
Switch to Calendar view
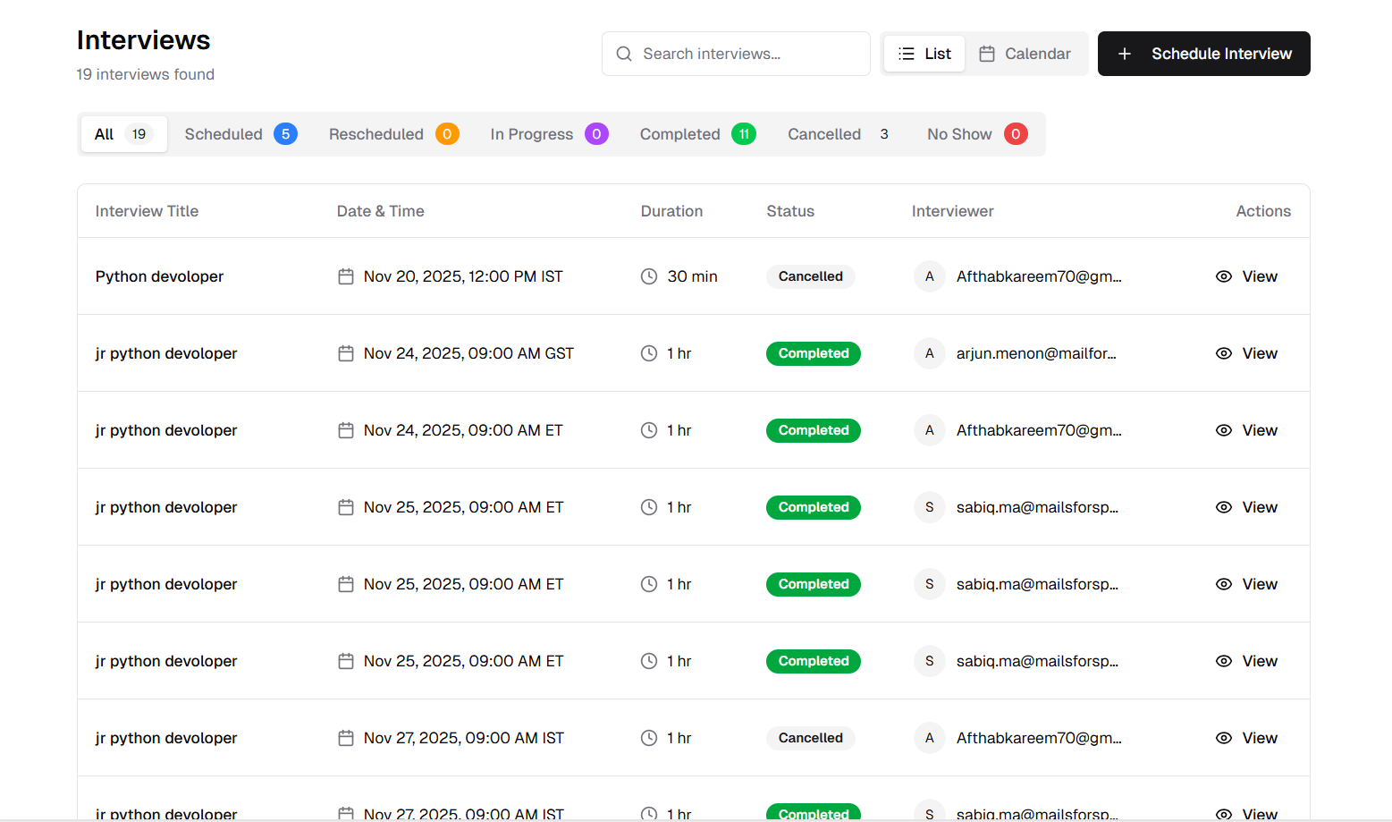tap(1025, 54)
